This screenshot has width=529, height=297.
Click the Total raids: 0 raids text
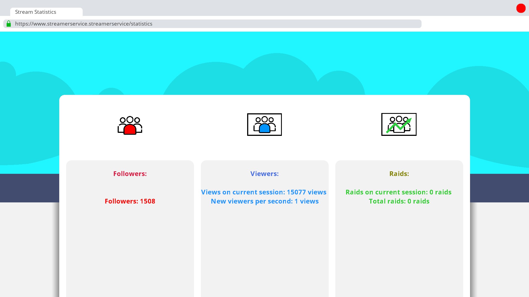point(399,201)
